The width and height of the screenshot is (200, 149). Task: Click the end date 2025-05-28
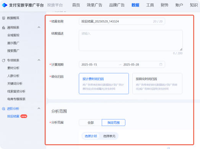[x=131, y=64]
